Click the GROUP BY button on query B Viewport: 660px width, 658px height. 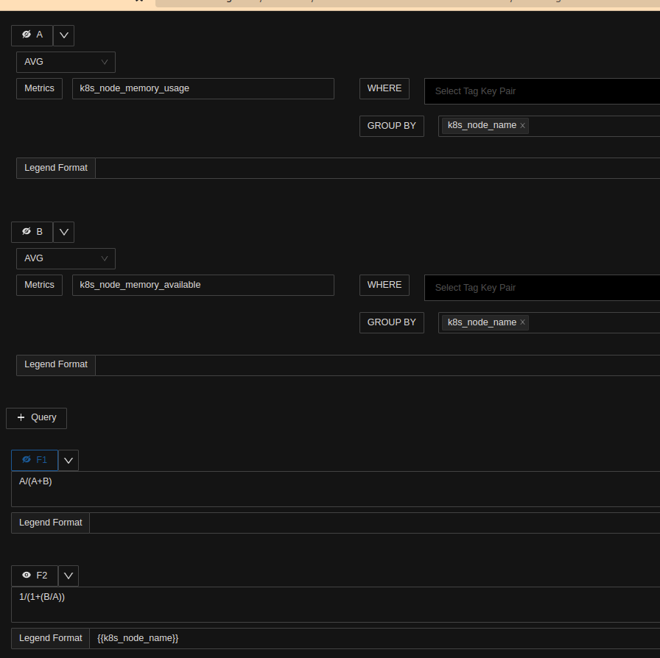tap(391, 322)
